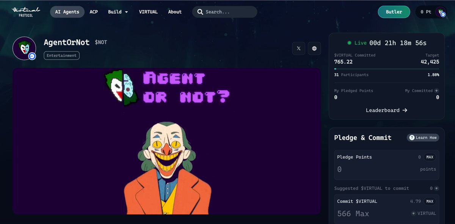Click the search magnifier icon
455x224 pixels.
(x=200, y=12)
